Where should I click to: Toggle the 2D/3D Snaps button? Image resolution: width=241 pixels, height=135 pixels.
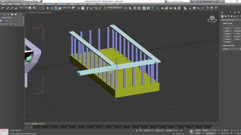(x=87, y=8)
